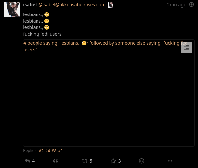Screen dimensions: 198x168
Task: Open the more options ellipsis menu
Action: coord(170,161)
